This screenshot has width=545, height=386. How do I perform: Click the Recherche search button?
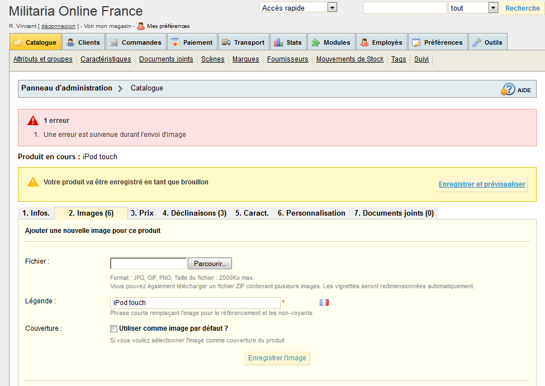pos(523,8)
